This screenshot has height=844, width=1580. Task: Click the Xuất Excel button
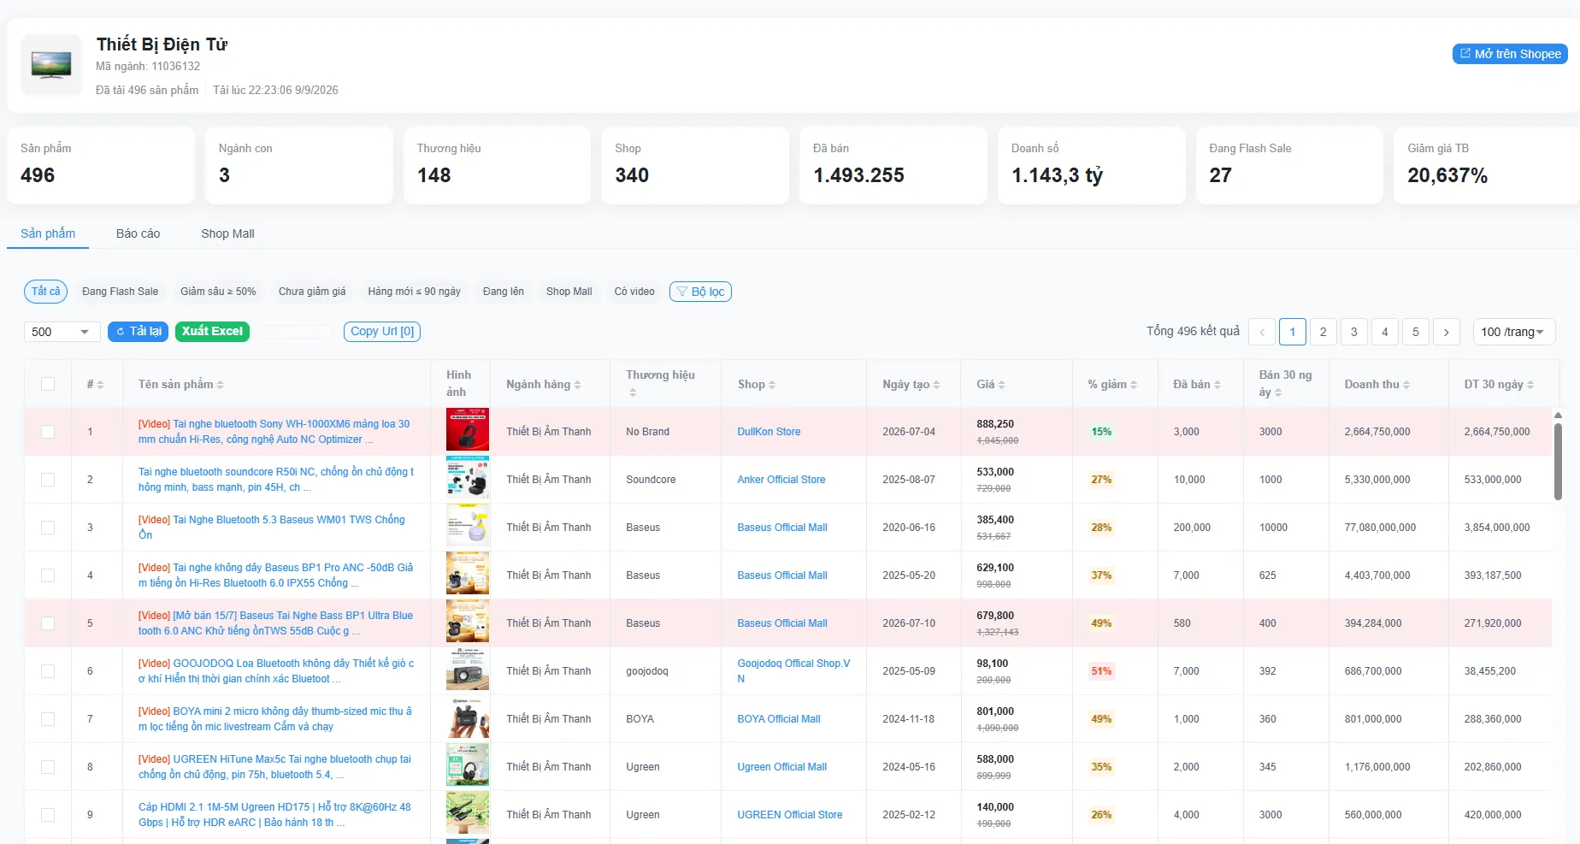pos(212,332)
